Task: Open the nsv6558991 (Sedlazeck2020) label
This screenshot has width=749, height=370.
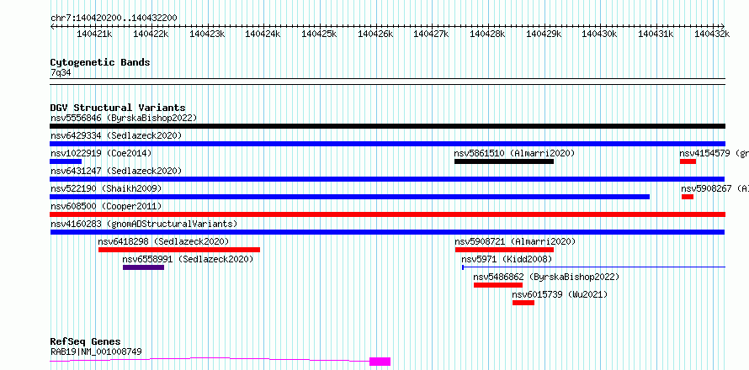Action: pos(189,259)
